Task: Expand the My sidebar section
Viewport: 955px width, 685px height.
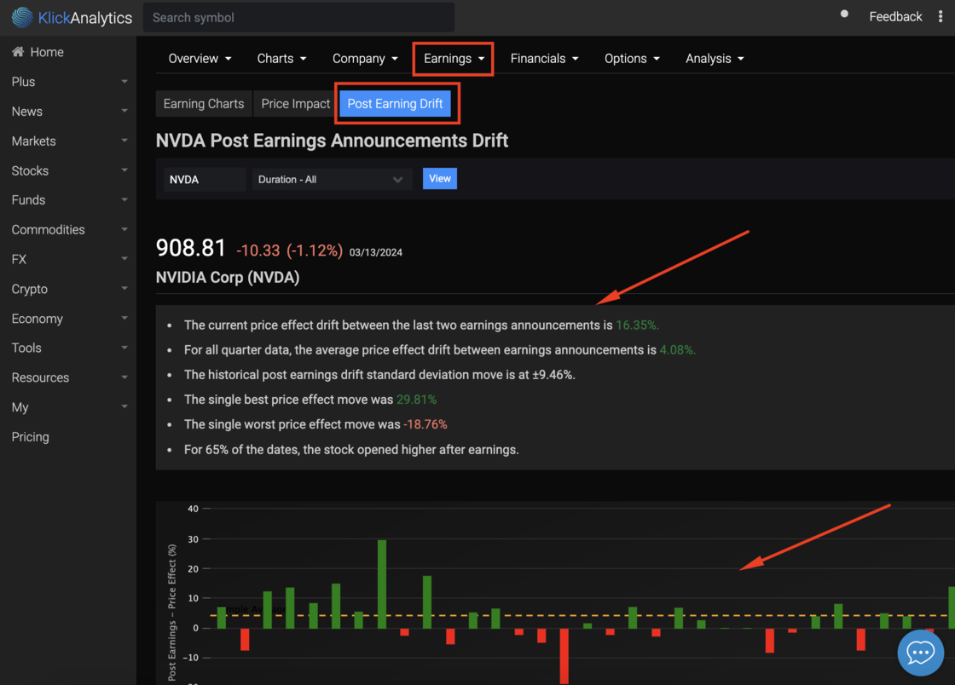Action: coord(68,407)
